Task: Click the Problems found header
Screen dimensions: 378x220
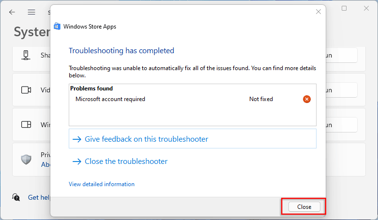Action: tap(91, 88)
